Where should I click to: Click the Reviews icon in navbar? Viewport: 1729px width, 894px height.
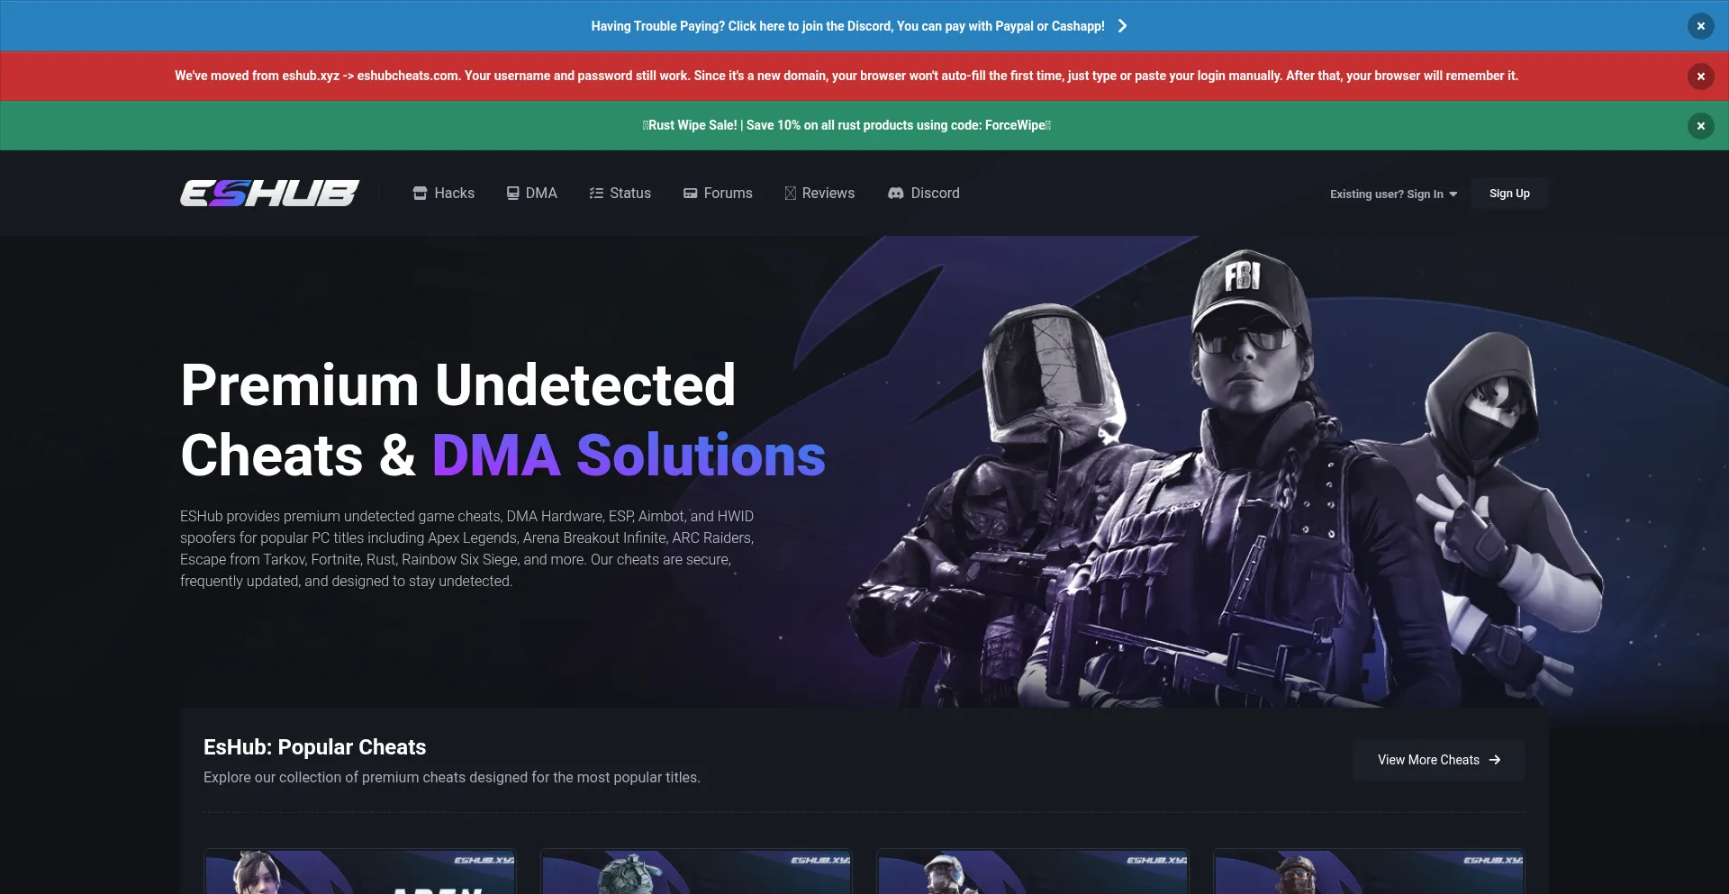click(x=790, y=194)
